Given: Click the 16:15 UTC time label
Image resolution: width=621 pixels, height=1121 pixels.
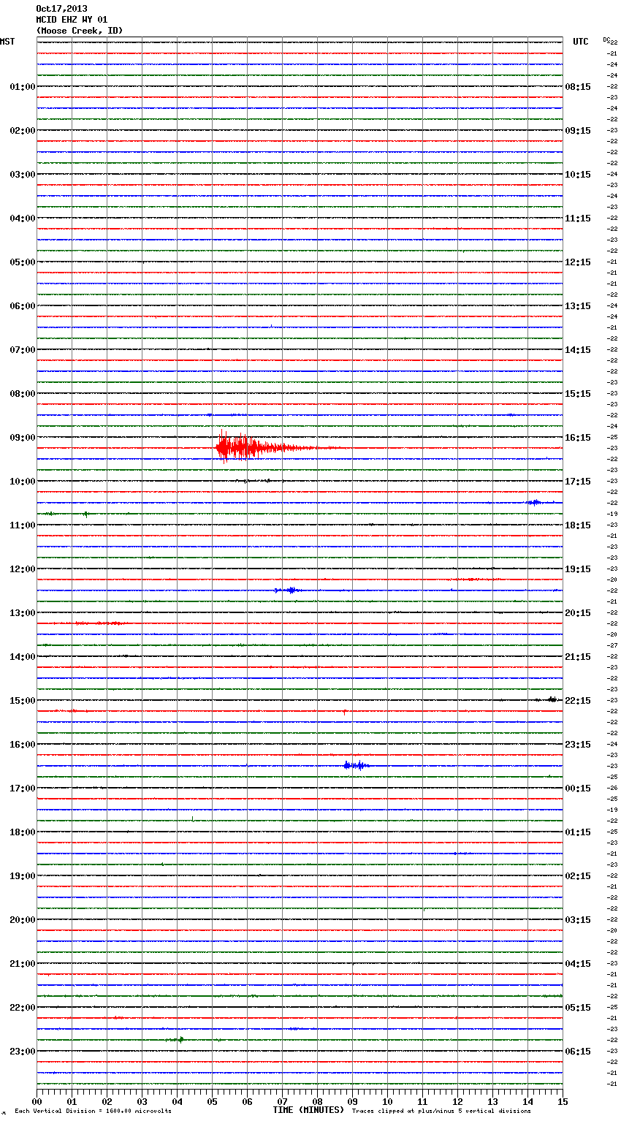Looking at the screenshot, I should coord(578,438).
